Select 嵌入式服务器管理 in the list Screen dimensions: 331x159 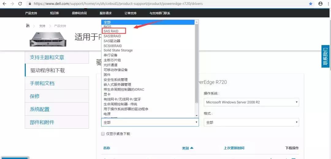[148, 85]
